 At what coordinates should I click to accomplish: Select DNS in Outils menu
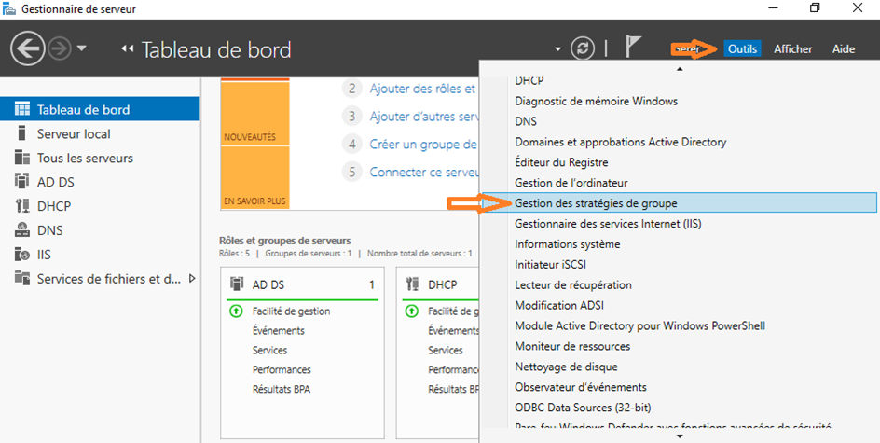click(678, 121)
